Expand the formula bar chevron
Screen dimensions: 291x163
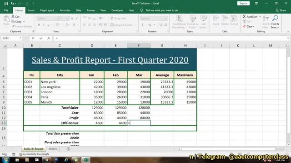288,38
